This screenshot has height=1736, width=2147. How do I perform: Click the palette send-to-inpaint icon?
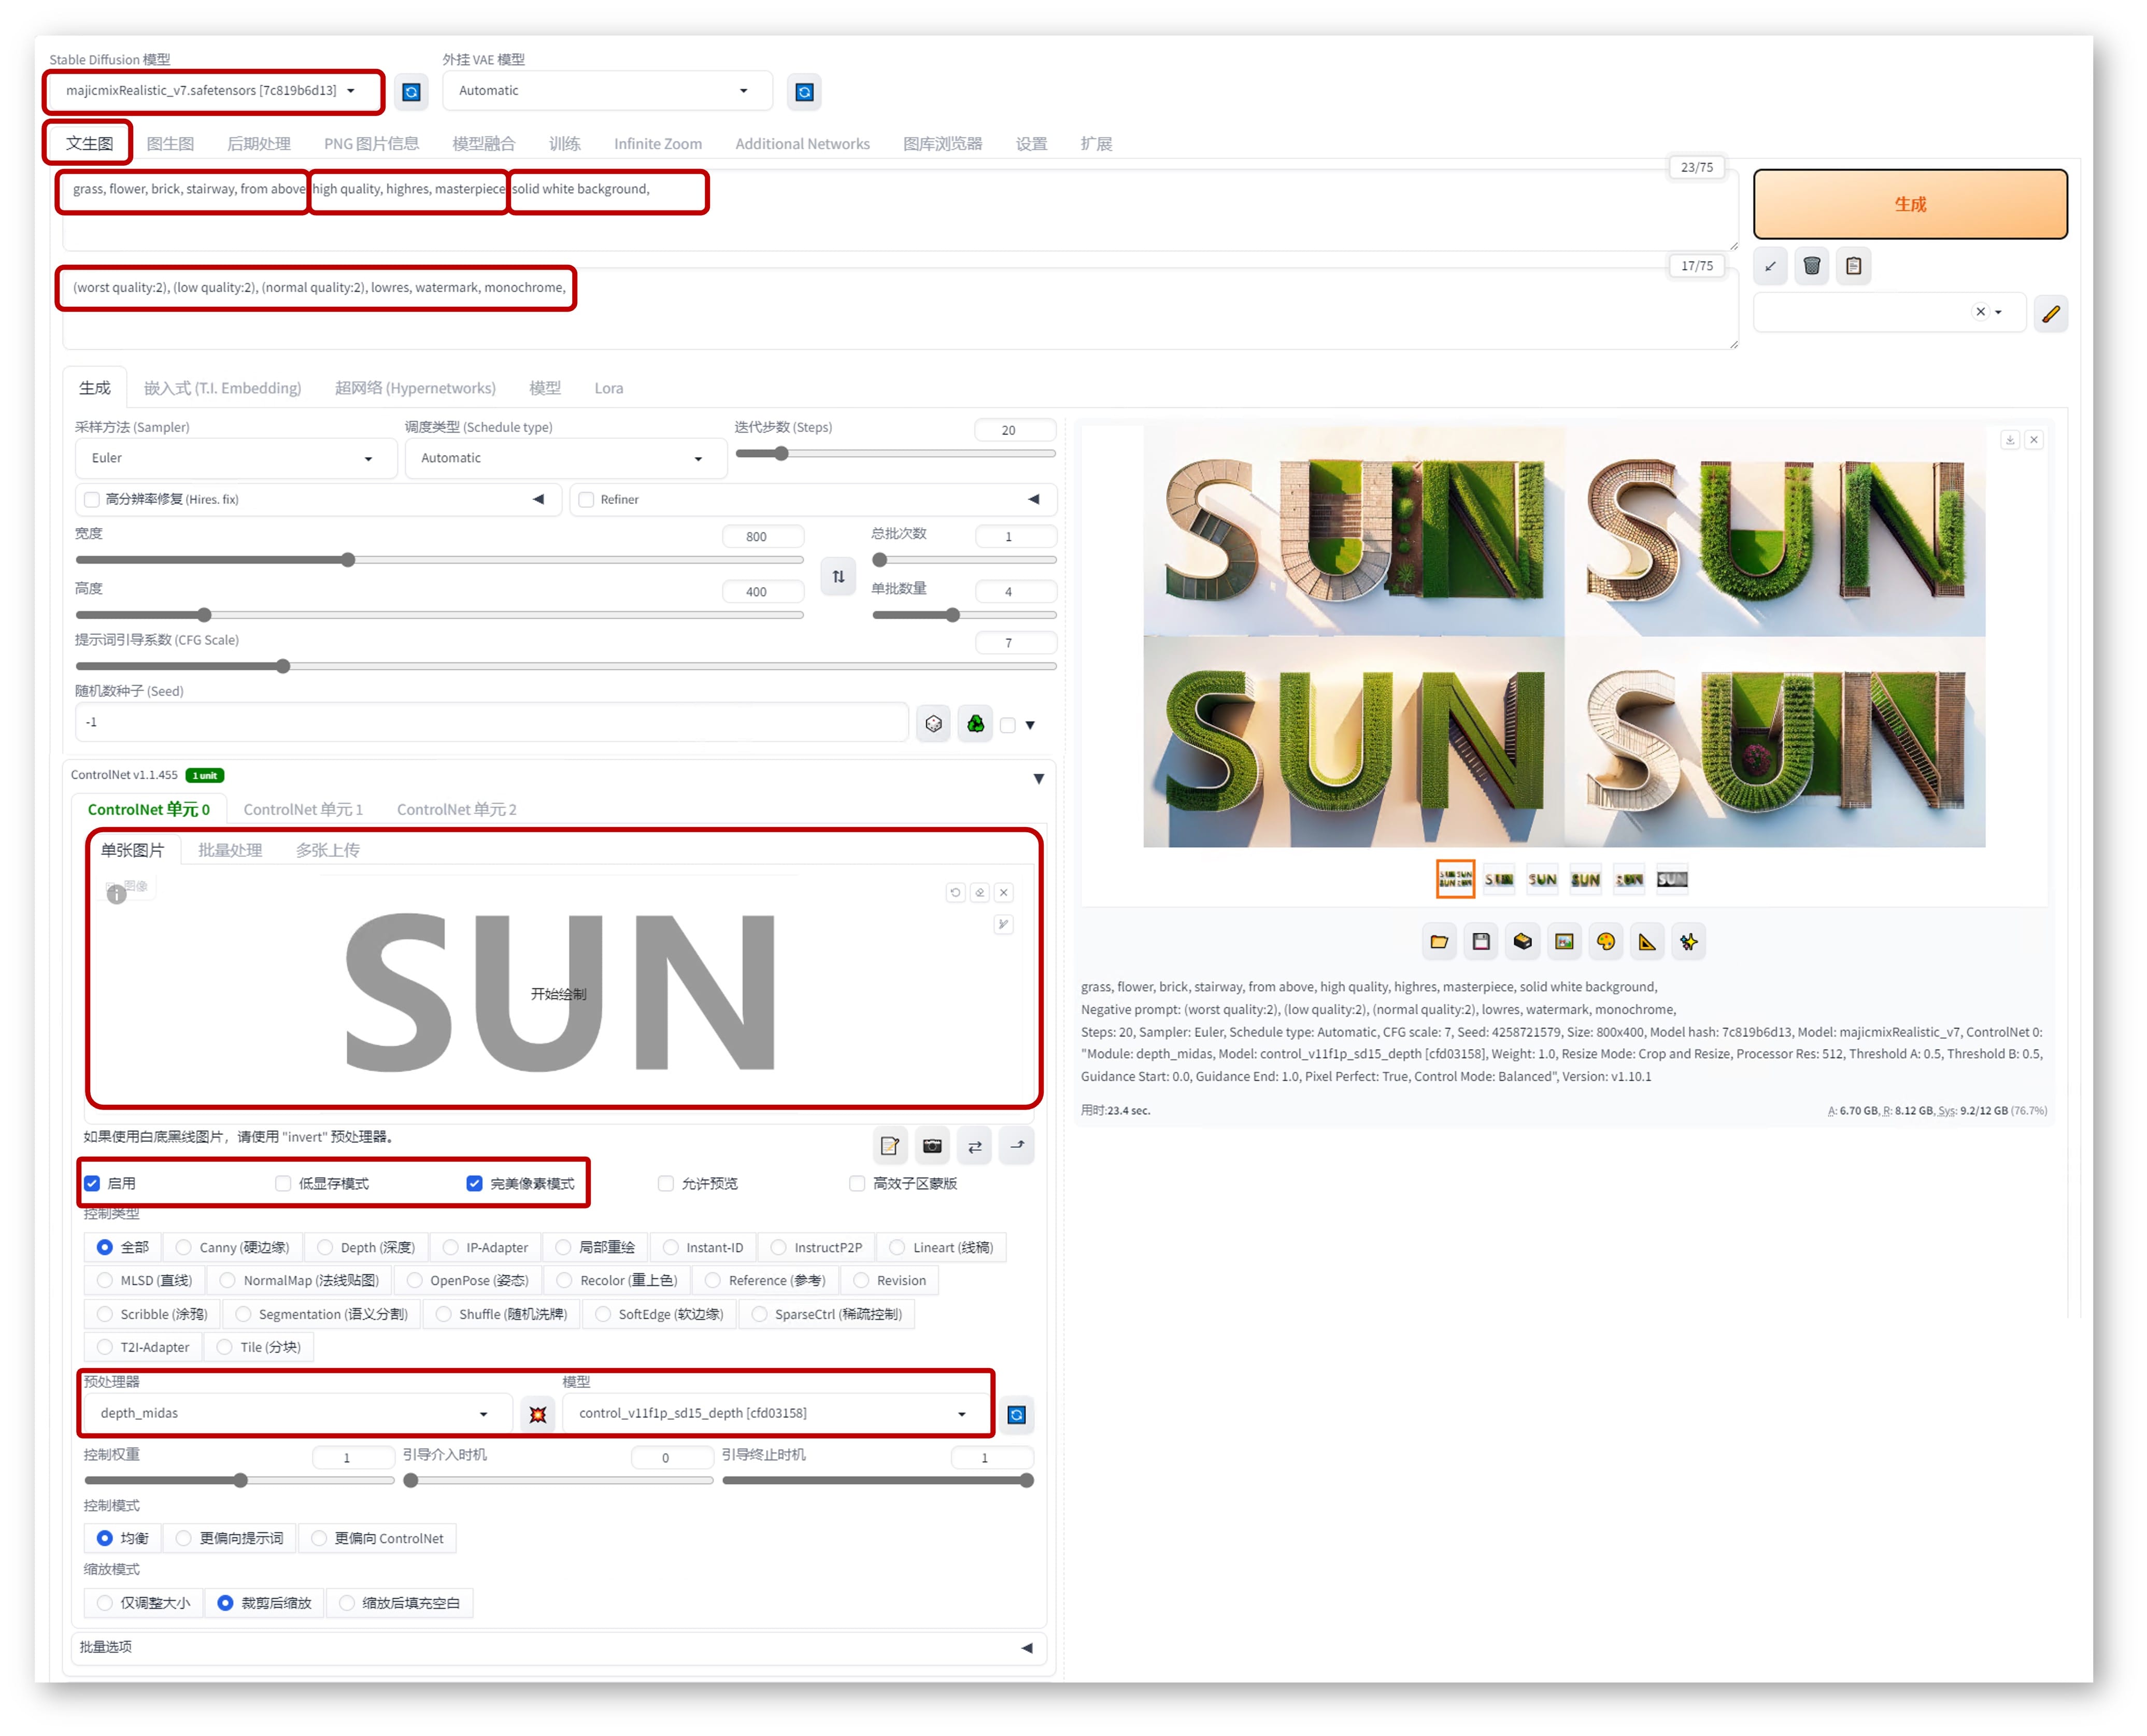(x=1606, y=941)
